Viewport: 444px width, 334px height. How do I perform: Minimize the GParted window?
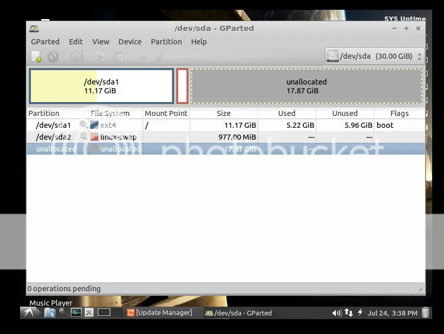(395, 28)
